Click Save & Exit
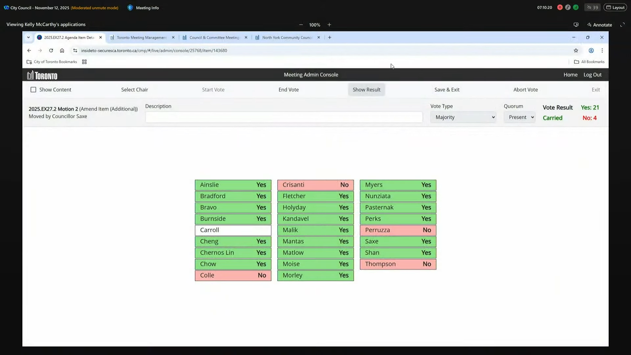 click(447, 90)
